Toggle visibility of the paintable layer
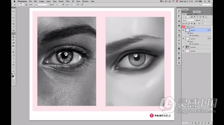 point(183,51)
